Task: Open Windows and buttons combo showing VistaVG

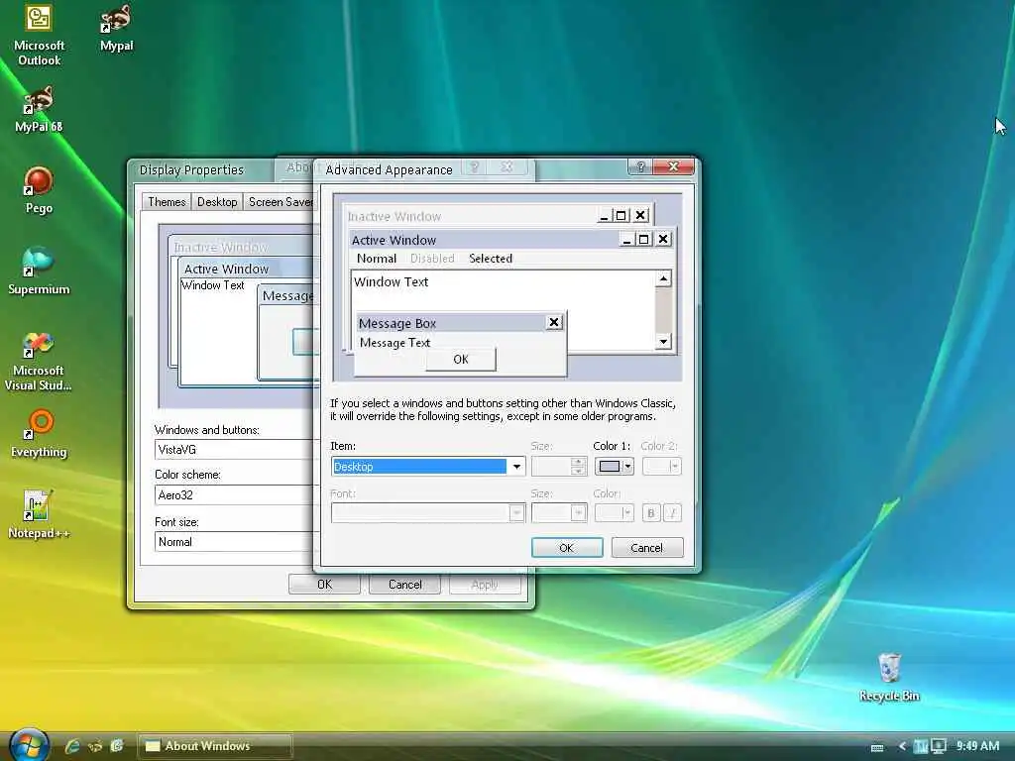Action: (x=234, y=450)
